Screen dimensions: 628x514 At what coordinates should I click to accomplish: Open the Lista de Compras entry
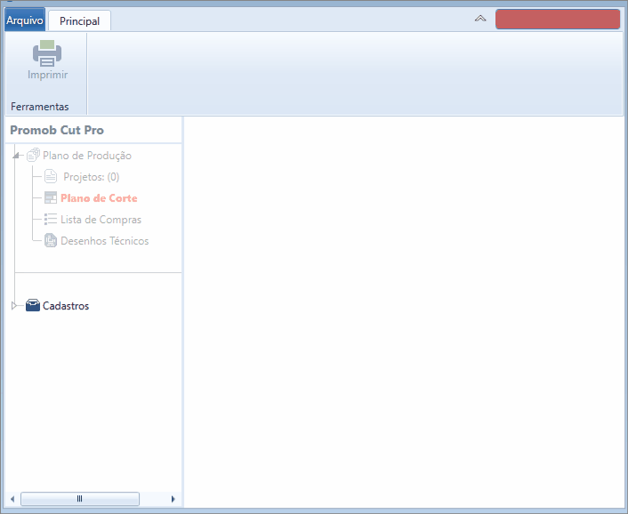pos(101,220)
